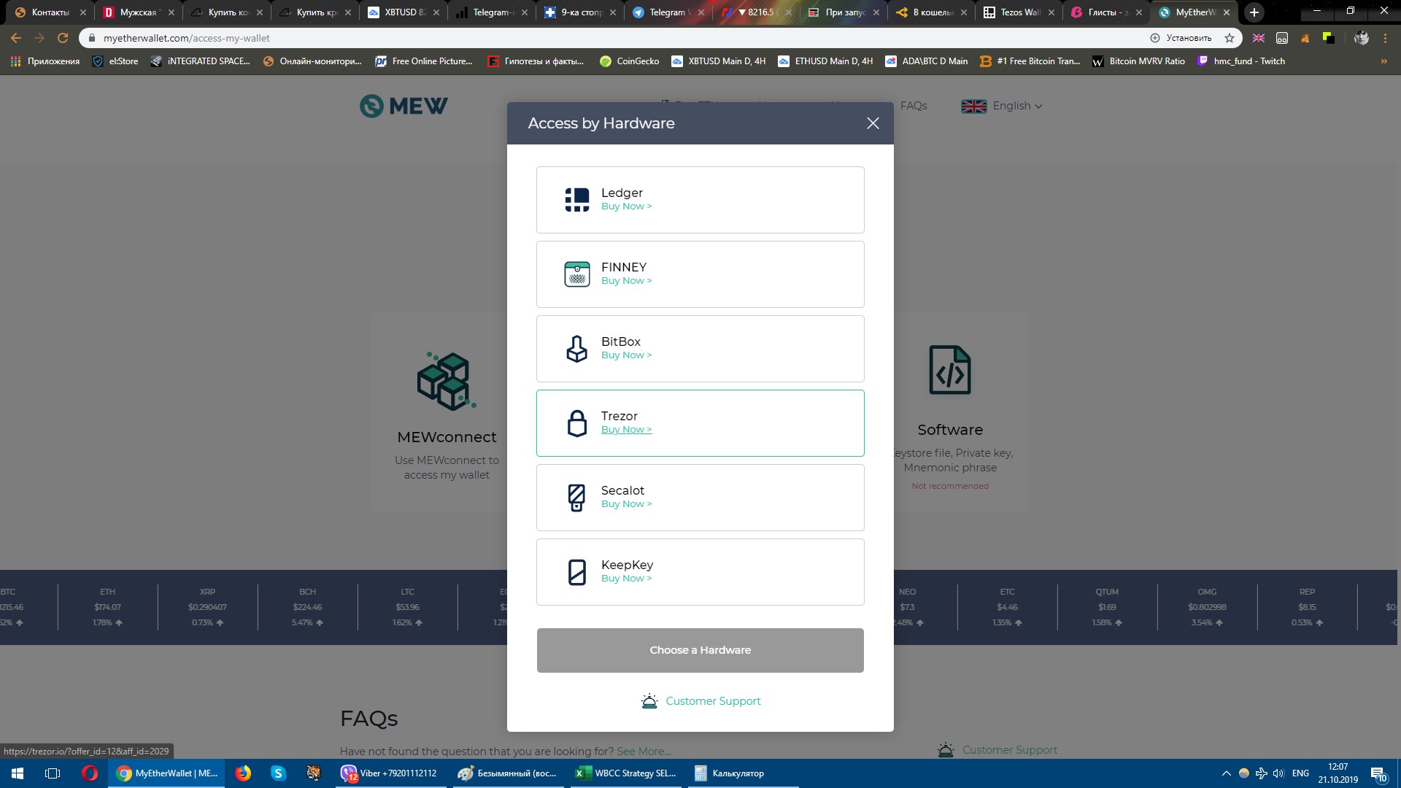Image resolution: width=1401 pixels, height=788 pixels.
Task: Show hidden tray icons chevron
Action: click(1226, 773)
